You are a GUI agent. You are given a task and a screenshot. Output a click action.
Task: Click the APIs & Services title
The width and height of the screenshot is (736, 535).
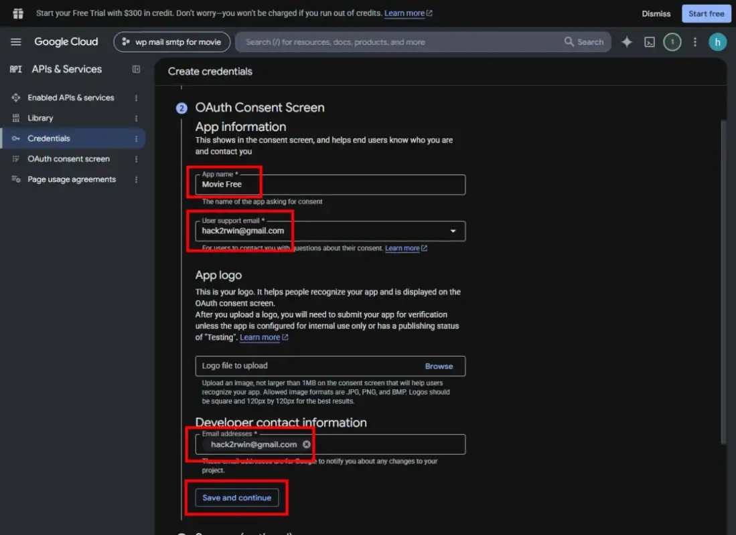tap(67, 70)
